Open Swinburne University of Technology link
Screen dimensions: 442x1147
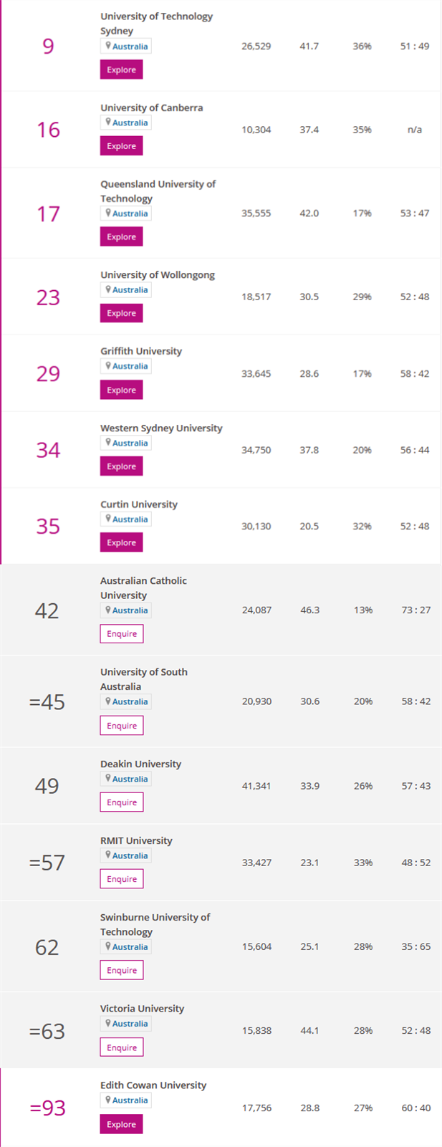pos(155,924)
